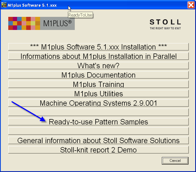The image size is (196, 172).
Task: Close the M1plus Software window
Action: [x=191, y=5]
